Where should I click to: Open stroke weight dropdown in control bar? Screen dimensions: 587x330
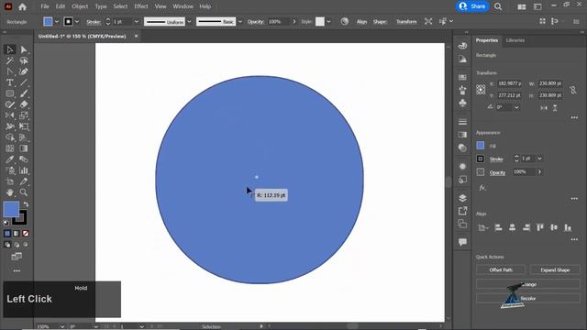137,22
